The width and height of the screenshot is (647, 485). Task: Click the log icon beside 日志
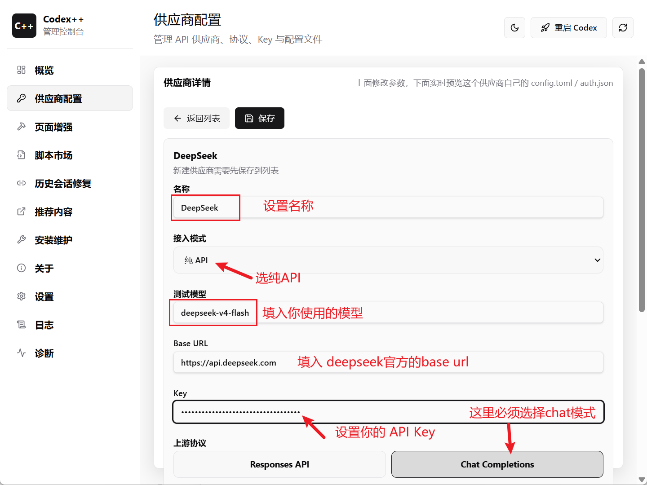click(x=21, y=325)
